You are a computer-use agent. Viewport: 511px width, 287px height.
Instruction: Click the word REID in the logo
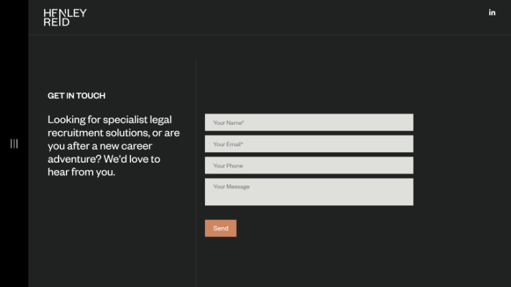coord(57,22)
